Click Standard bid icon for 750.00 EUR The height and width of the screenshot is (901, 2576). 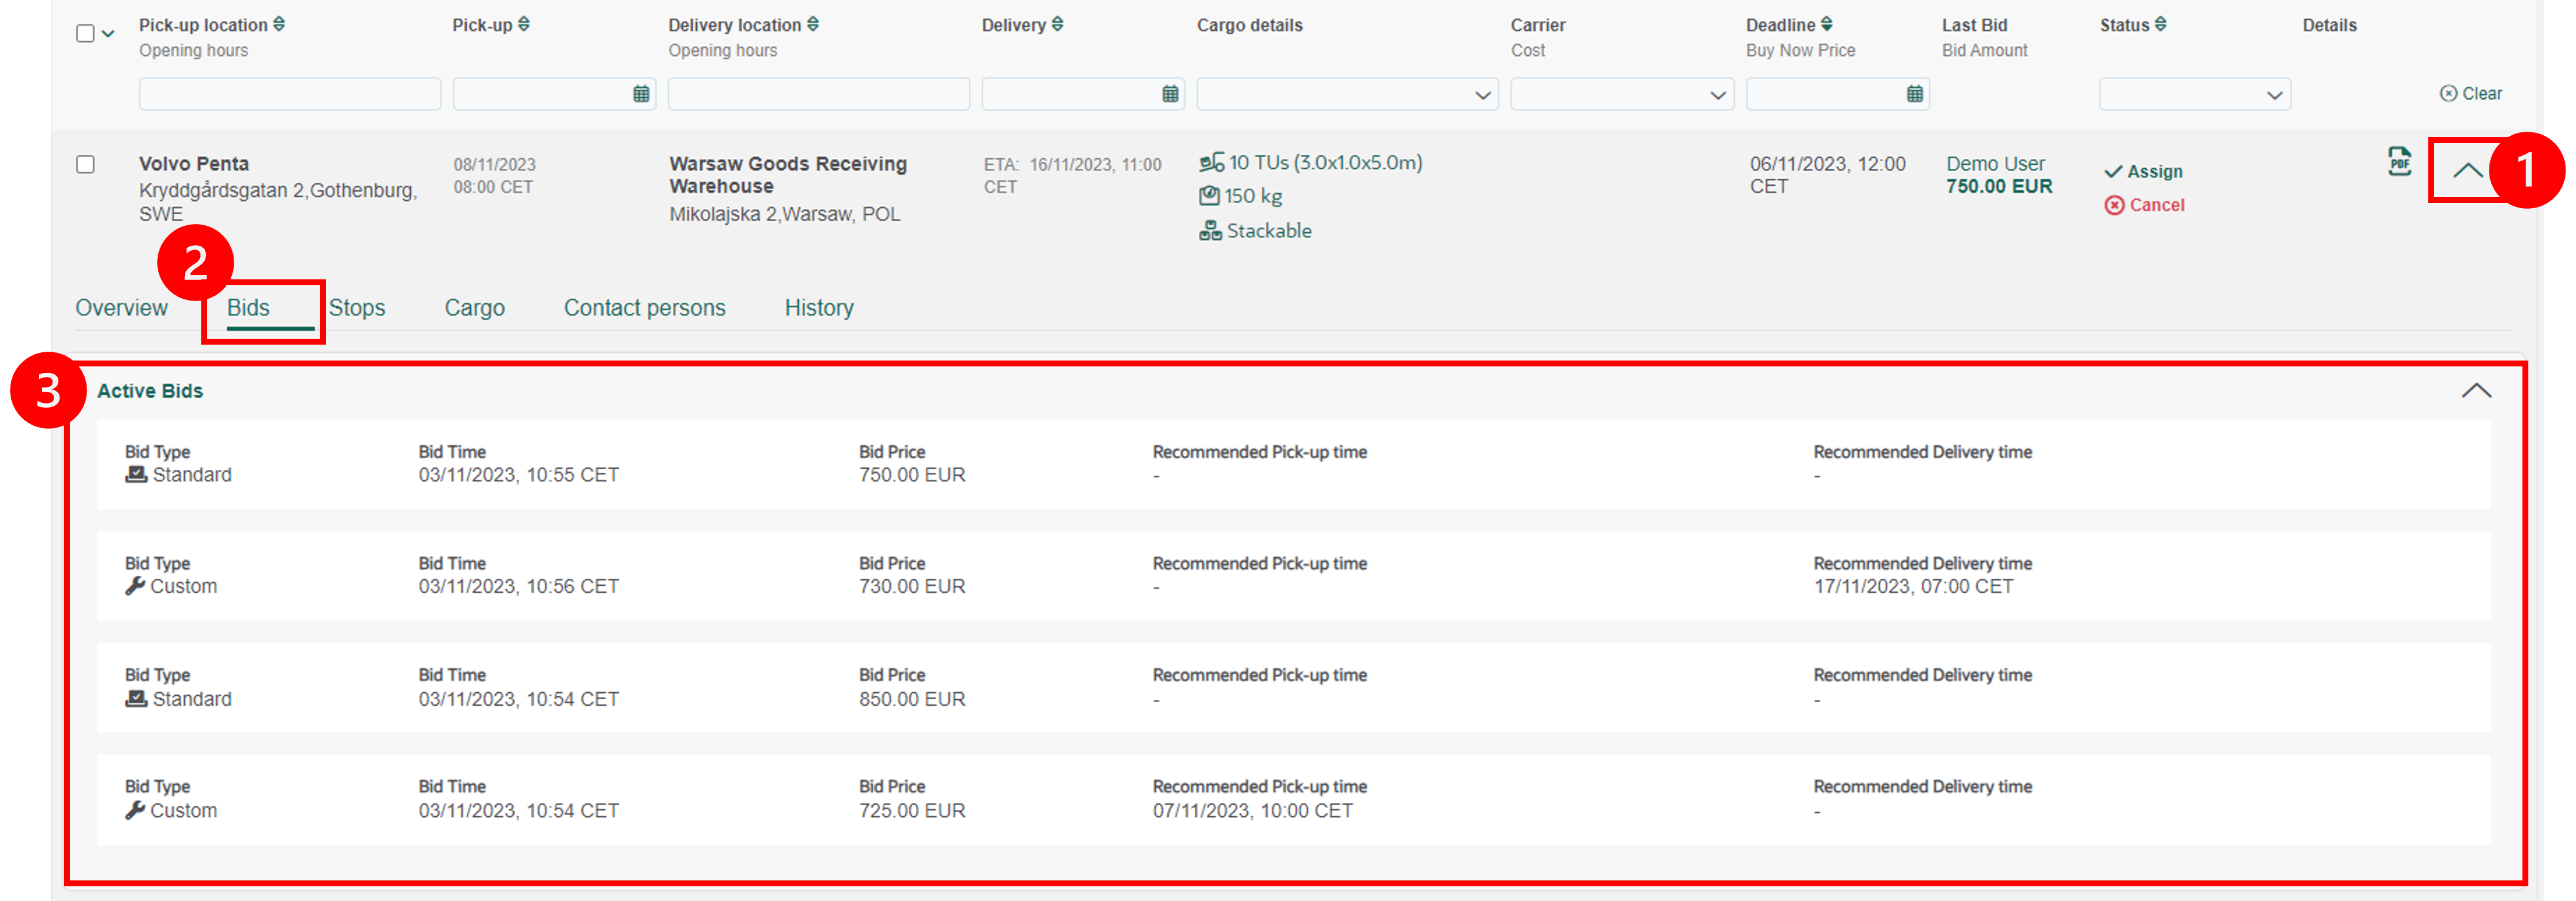pyautogui.click(x=136, y=475)
